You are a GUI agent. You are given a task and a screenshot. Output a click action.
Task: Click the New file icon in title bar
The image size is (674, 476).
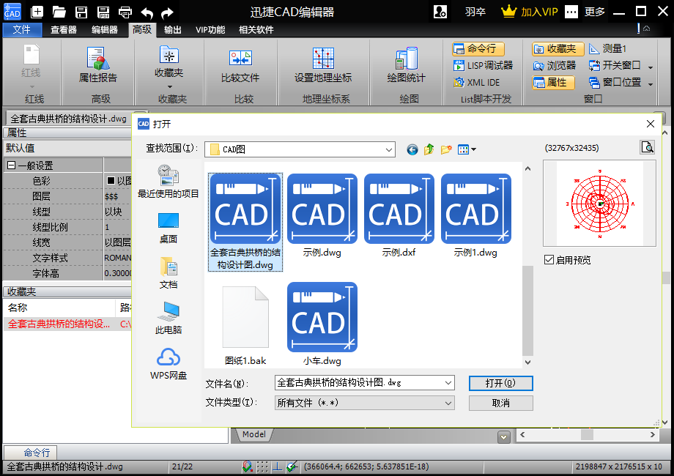point(37,12)
